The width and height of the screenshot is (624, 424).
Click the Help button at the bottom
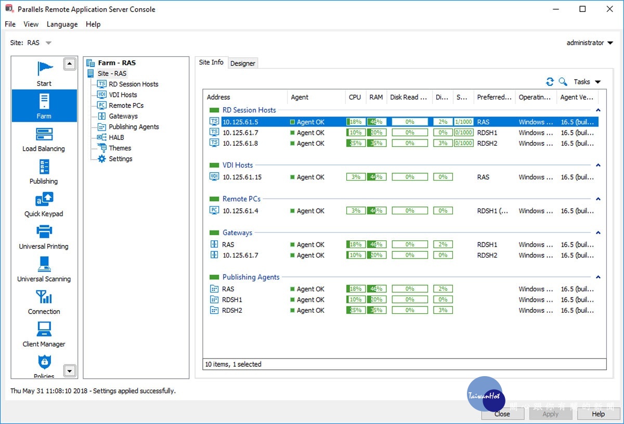[599, 414]
